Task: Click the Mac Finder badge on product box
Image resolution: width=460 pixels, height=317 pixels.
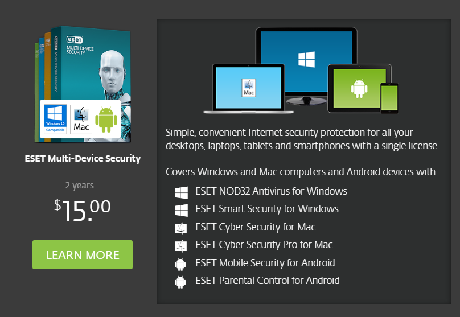Action: tap(81, 120)
